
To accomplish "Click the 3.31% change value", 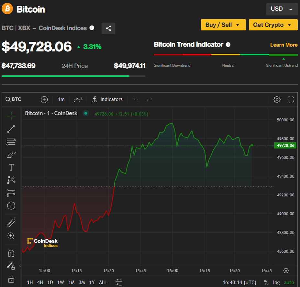I will pos(93,47).
